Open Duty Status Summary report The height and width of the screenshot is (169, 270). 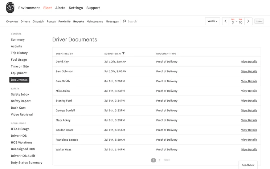26,162
